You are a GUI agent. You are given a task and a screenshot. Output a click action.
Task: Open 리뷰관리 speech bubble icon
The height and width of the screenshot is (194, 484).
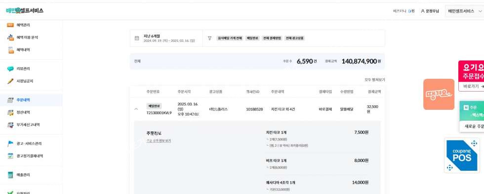[10, 68]
